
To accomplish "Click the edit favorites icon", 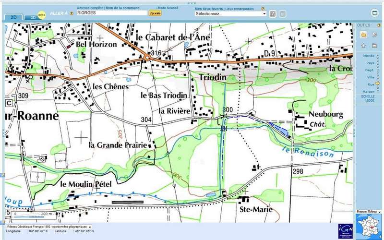I will tap(273, 14).
